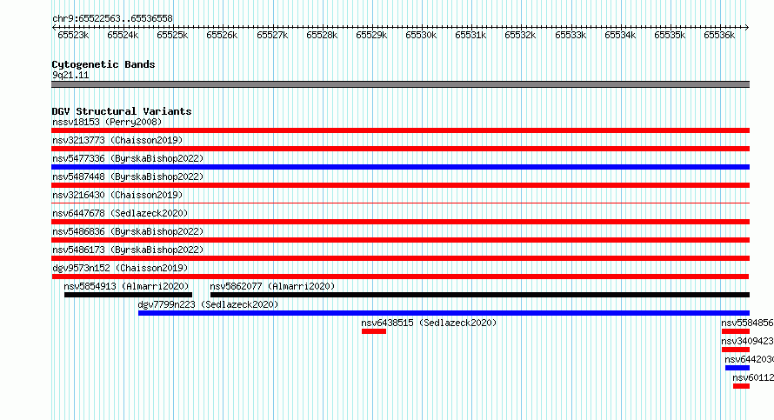This screenshot has width=774, height=420.
Task: Click the 65531k ruler tick label
Action: (470, 35)
